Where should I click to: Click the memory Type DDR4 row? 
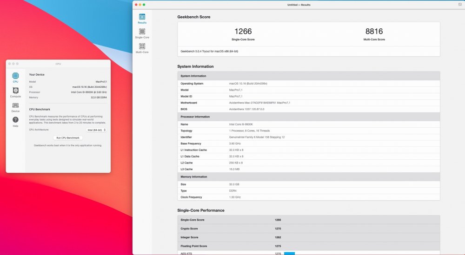[309, 191]
